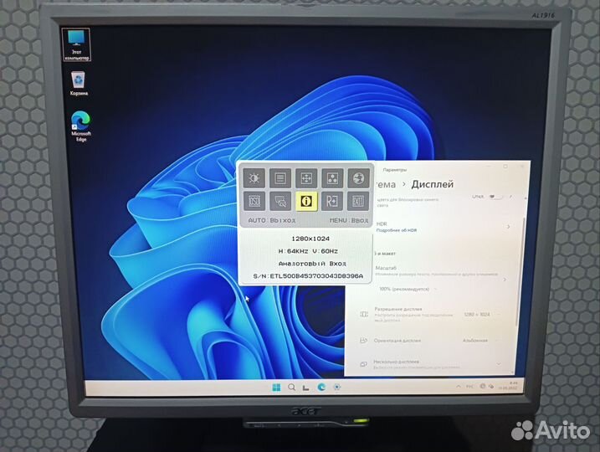600x452 pixels.
Task: Select the Корзина recycle bin icon
Action: [x=78, y=80]
